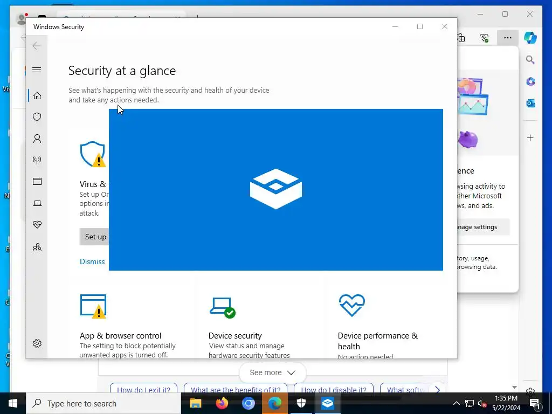Open File Explorer from taskbar
The image size is (552, 414).
195,403
